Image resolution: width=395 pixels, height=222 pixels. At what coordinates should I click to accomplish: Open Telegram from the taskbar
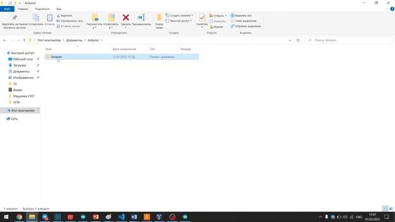[x=45, y=216]
